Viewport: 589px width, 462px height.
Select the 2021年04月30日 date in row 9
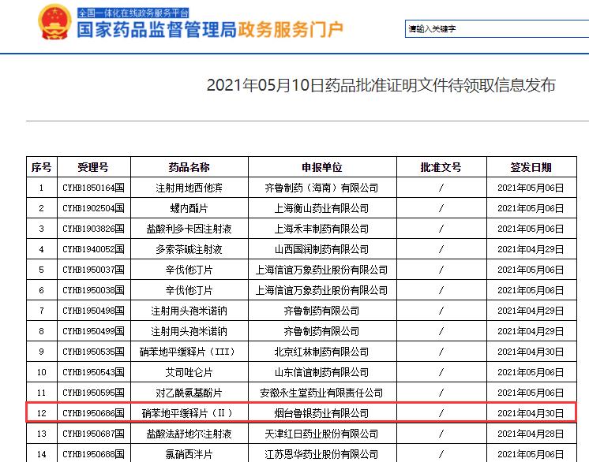[531, 352]
